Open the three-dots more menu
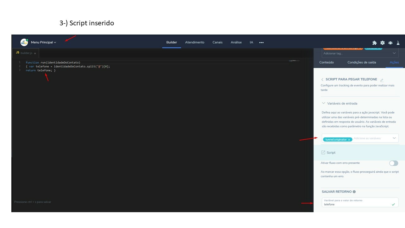Image resolution: width=405 pixels, height=228 pixels. 261,42
